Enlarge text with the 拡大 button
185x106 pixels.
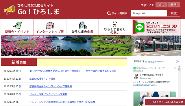161,5
